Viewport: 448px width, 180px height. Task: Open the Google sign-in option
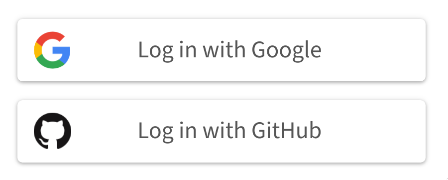pos(222,50)
